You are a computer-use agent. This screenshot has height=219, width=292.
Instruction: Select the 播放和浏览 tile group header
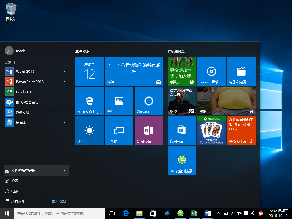[176, 51]
